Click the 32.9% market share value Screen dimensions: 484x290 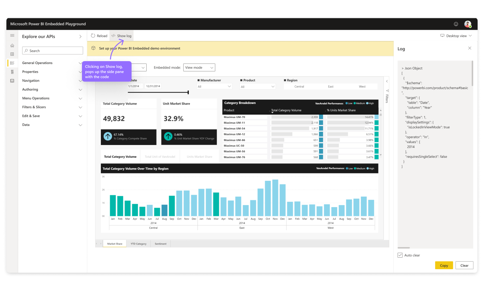tap(173, 119)
